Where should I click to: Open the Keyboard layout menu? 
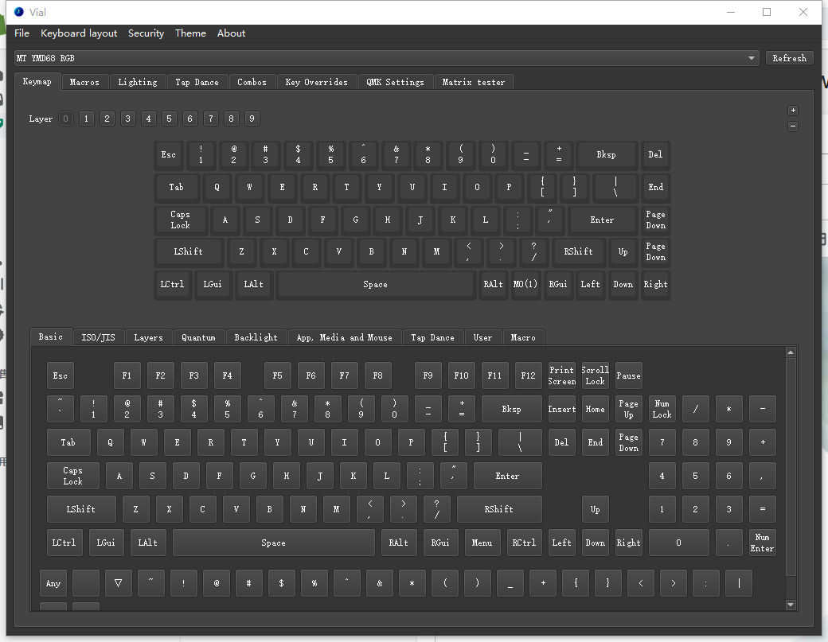(79, 33)
